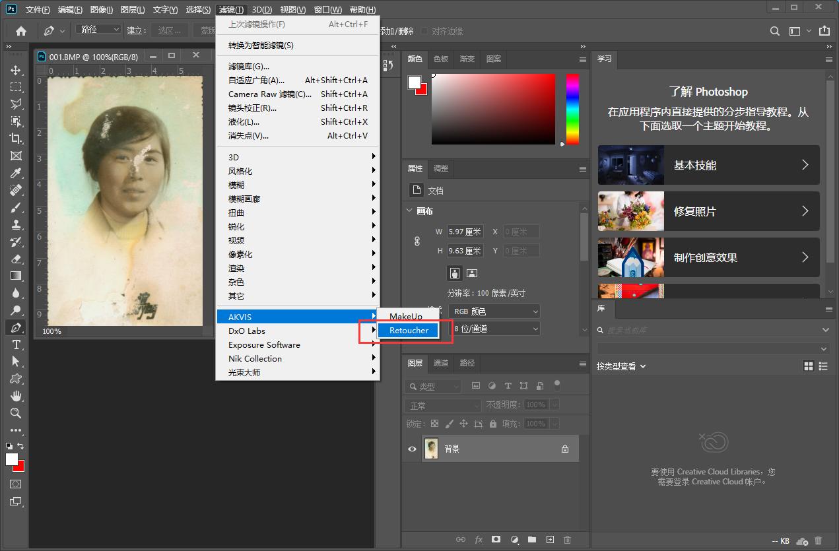
Task: Click the rainbow hue slider strip
Action: [x=572, y=109]
